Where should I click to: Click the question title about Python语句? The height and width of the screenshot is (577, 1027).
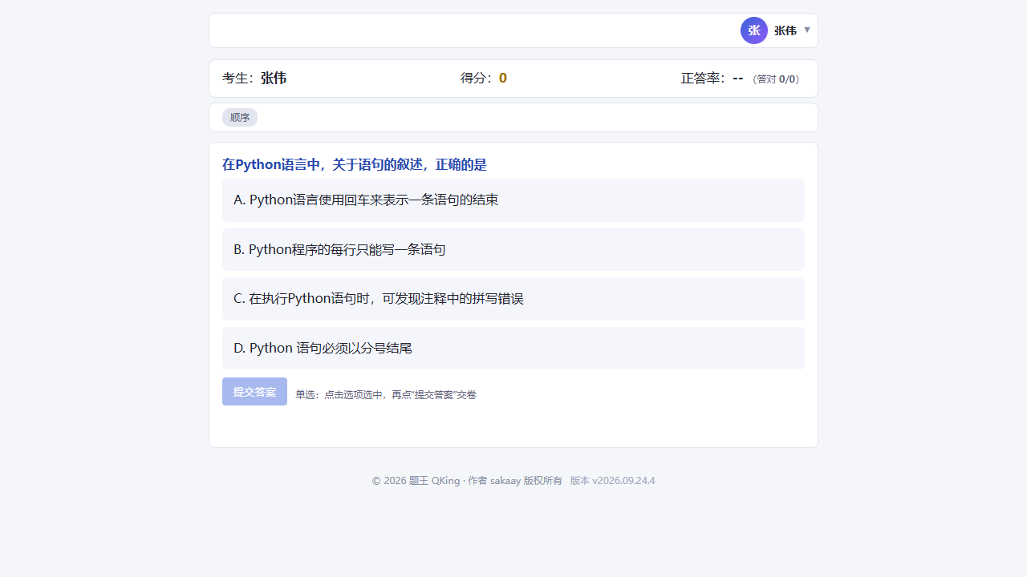point(355,164)
